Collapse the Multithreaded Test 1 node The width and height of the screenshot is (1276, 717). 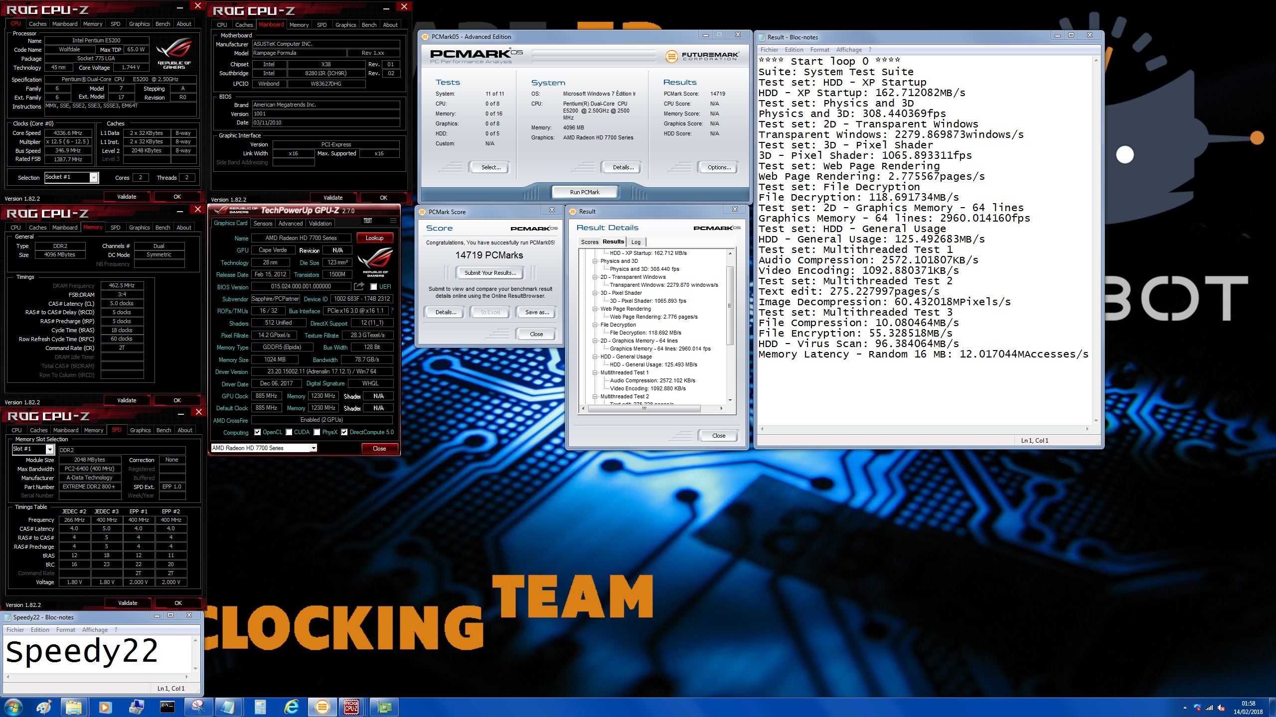click(x=595, y=372)
